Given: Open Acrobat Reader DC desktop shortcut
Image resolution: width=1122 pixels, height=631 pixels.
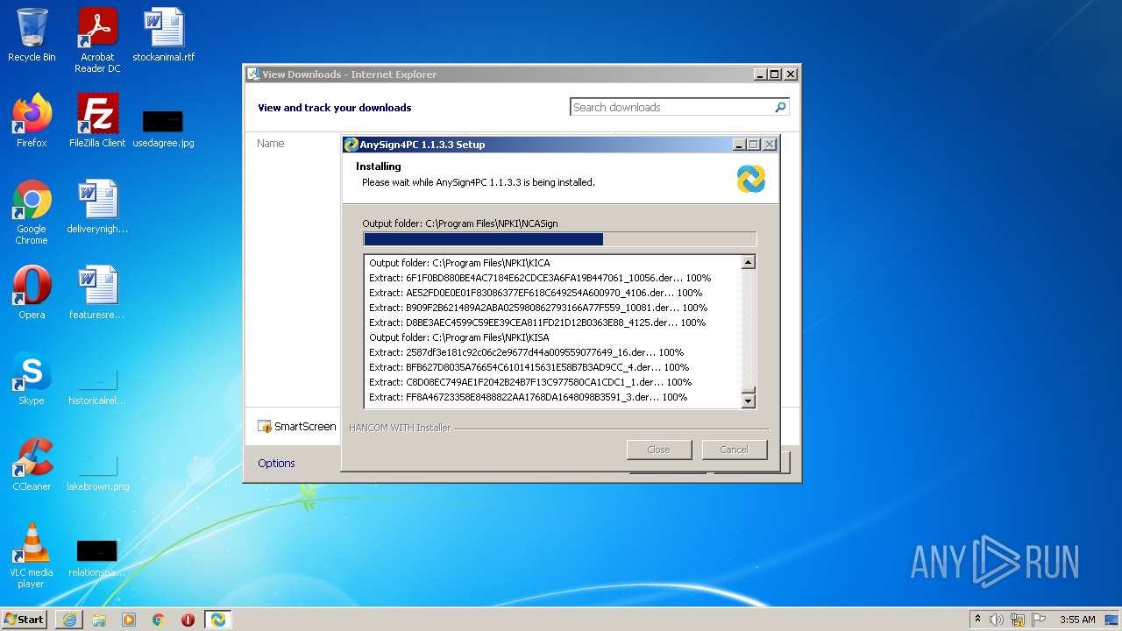Looking at the screenshot, I should (97, 40).
